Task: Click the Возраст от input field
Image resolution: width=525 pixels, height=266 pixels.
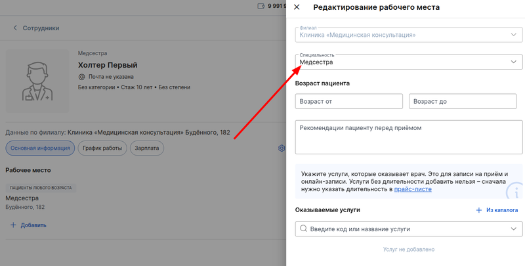Action: (x=349, y=101)
